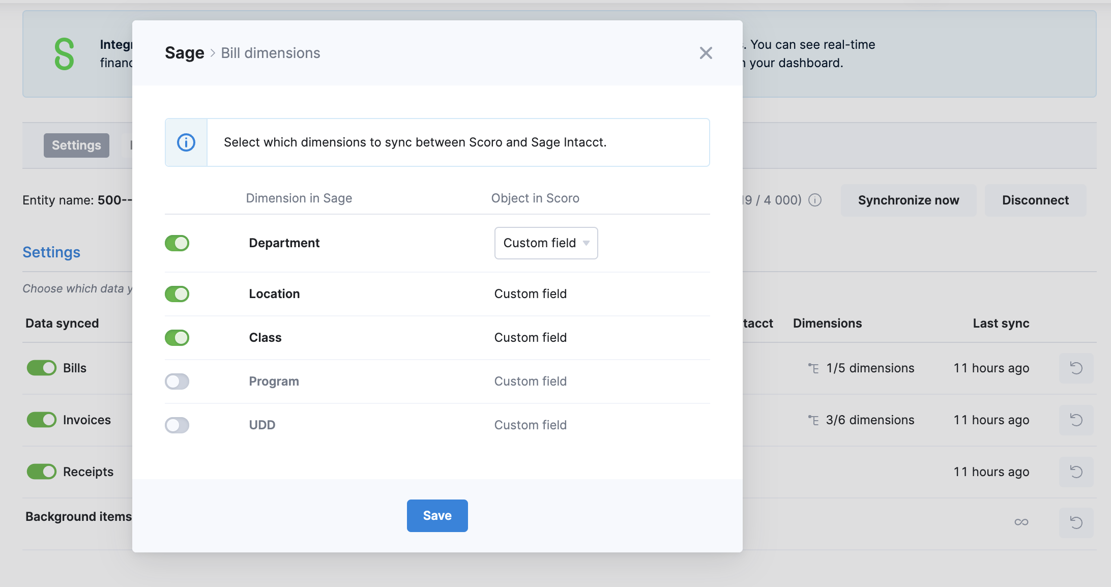Image resolution: width=1111 pixels, height=587 pixels.
Task: Click the Location row's Custom field text
Action: 531,294
